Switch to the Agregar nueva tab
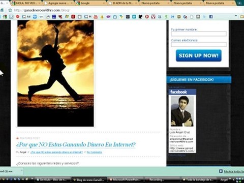Viewport: 244px width, 183px height. point(58,3)
